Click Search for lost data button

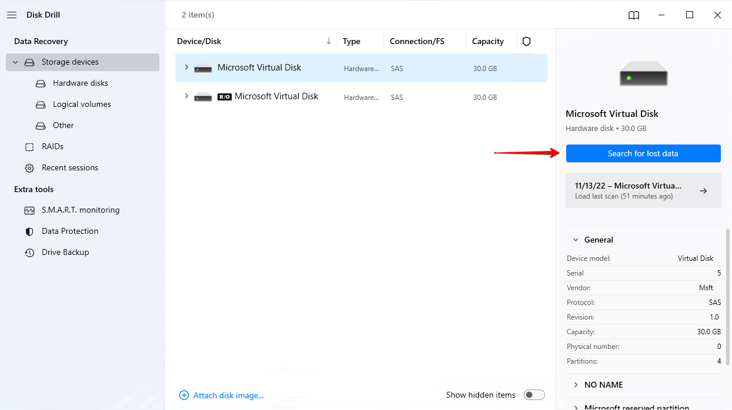tap(643, 153)
